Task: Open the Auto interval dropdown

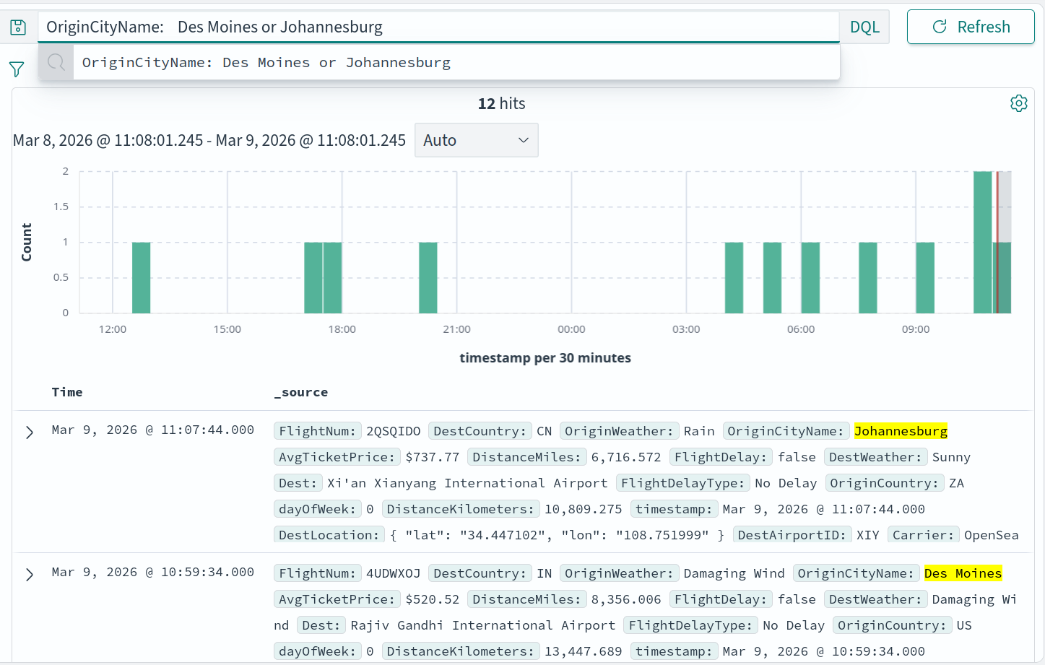Action: [476, 140]
